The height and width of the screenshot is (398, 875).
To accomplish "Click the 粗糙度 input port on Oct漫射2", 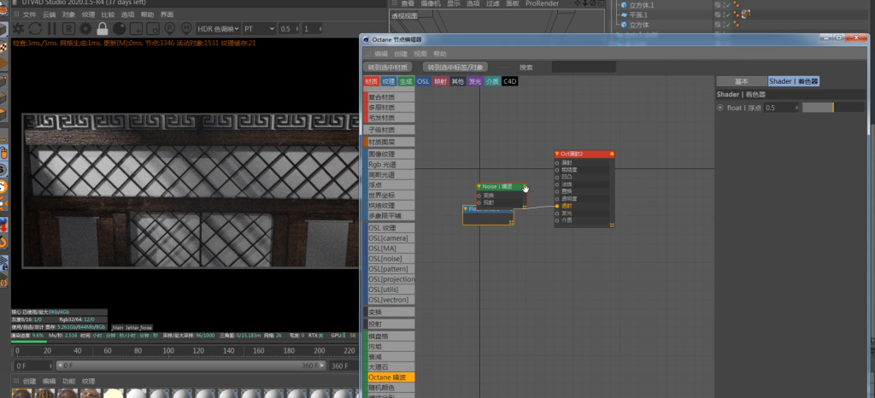I will [557, 169].
